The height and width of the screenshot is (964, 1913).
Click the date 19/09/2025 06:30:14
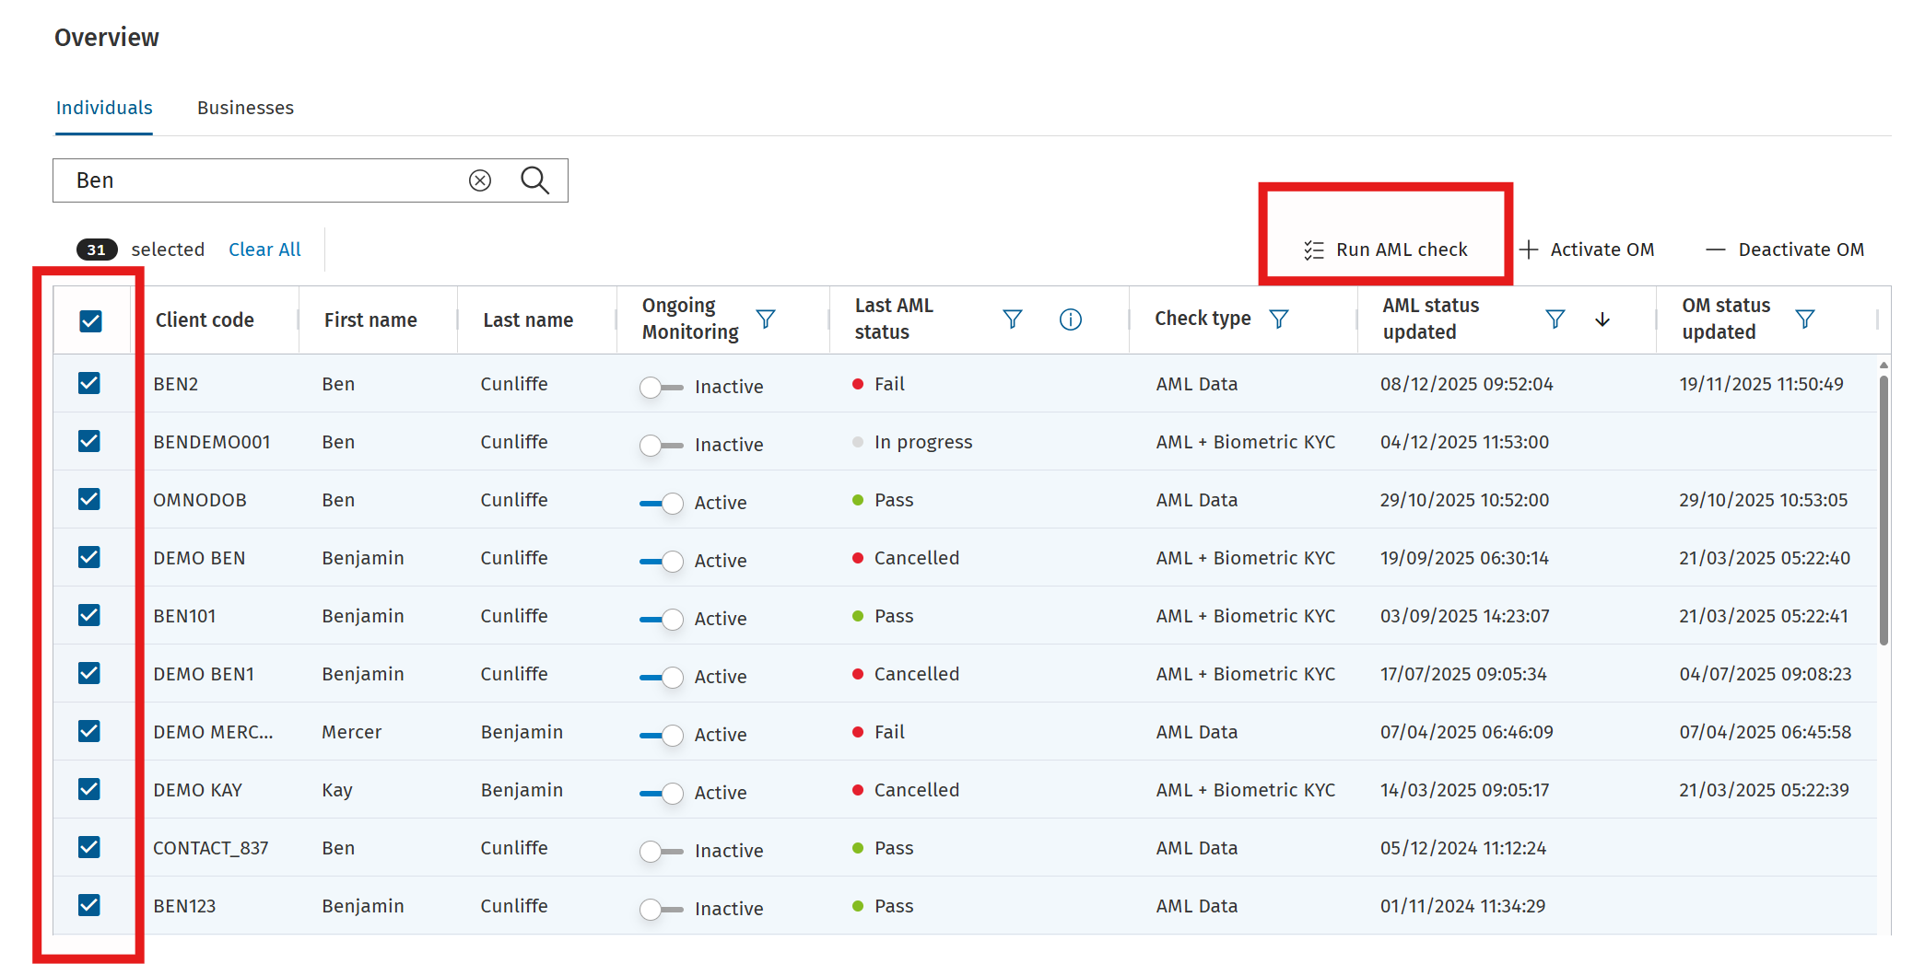coord(1464,558)
